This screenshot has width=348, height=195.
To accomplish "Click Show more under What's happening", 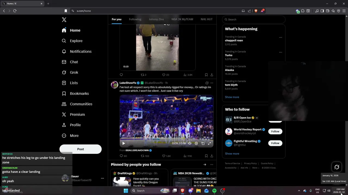I will coord(232,97).
